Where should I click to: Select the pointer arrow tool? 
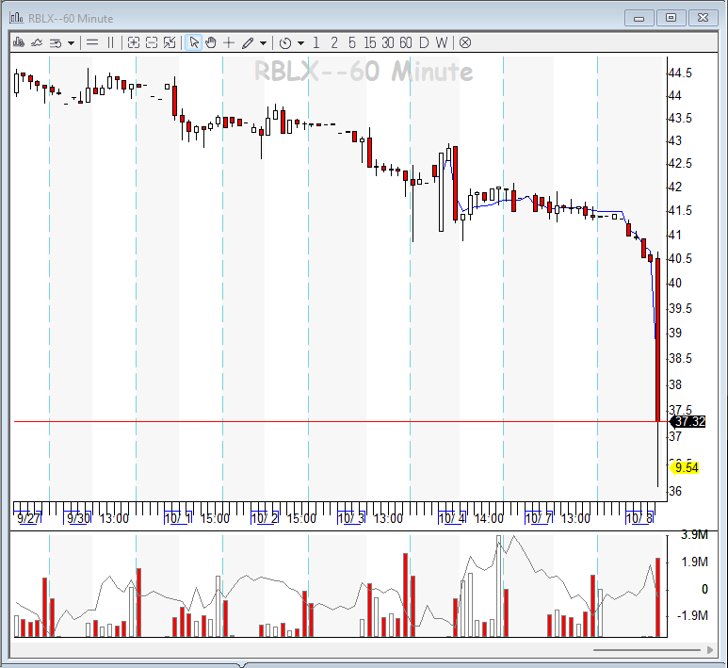pos(194,42)
